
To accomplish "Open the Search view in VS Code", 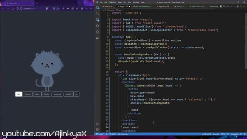I will click(97, 14).
